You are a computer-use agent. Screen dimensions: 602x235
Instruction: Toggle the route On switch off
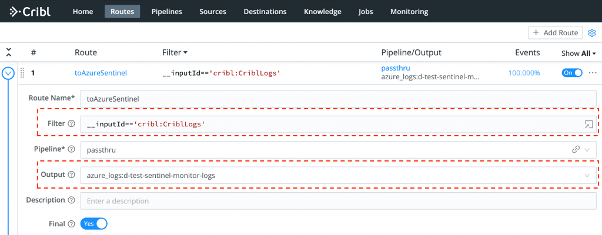(x=572, y=73)
